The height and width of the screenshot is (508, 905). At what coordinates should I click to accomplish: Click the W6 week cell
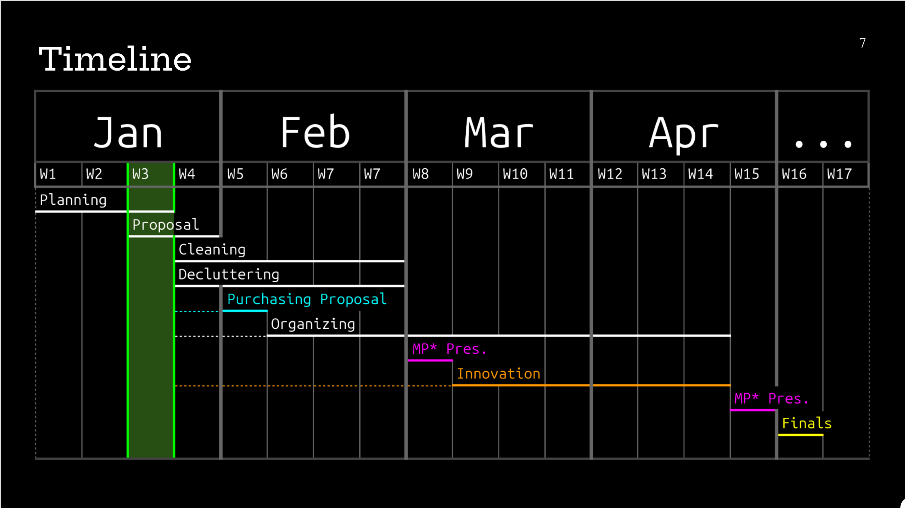click(291, 174)
